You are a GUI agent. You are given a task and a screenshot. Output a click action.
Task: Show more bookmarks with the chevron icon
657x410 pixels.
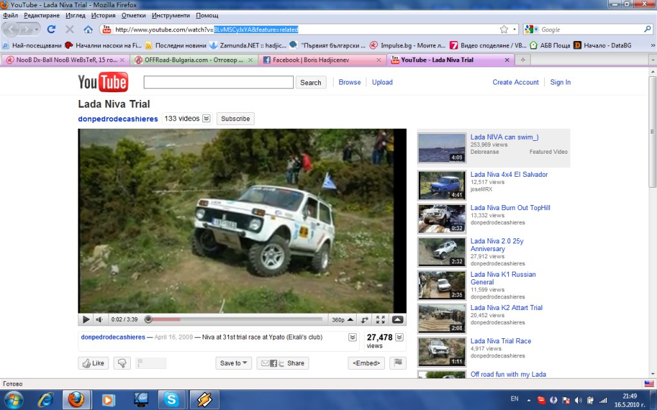pos(653,45)
